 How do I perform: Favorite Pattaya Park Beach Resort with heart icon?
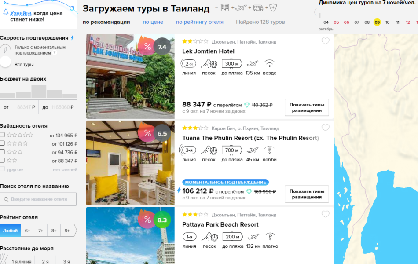325,214
